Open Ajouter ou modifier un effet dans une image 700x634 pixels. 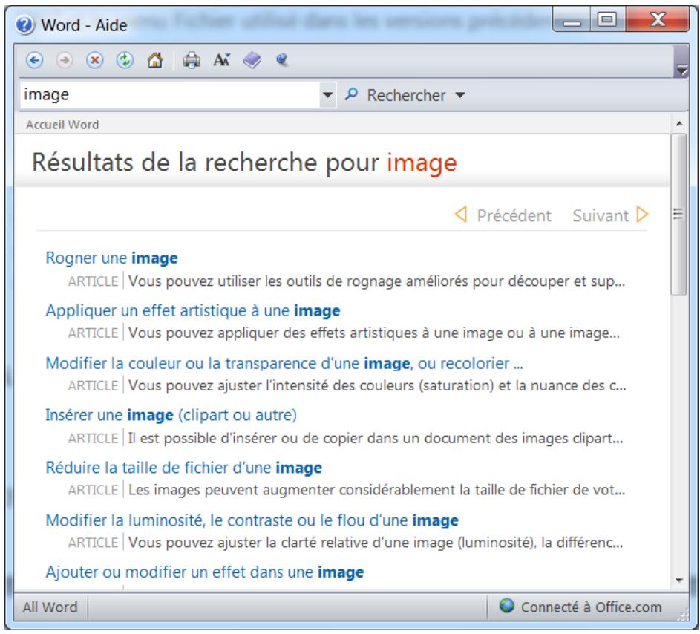[x=204, y=572]
